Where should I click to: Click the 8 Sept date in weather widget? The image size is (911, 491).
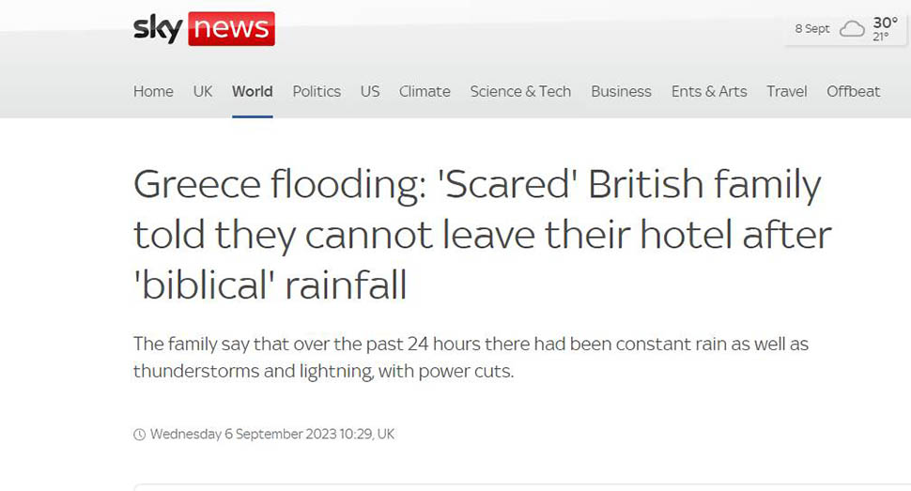click(812, 29)
